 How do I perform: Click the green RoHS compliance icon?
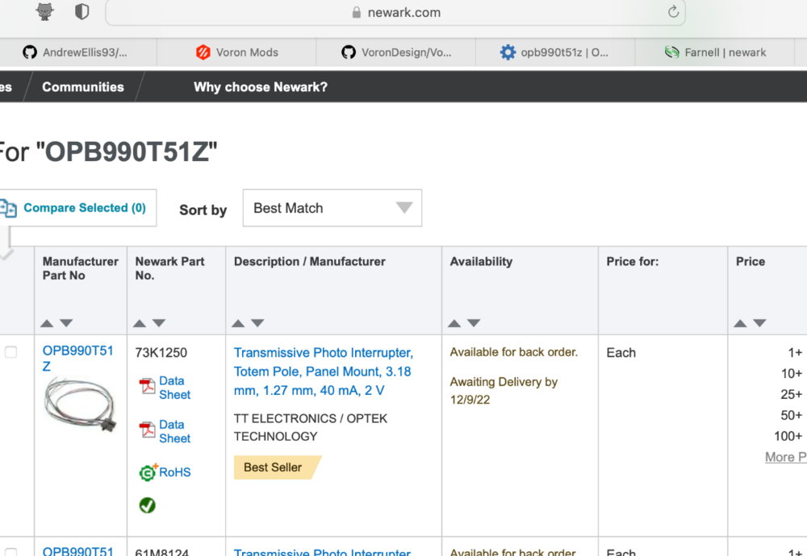148,471
